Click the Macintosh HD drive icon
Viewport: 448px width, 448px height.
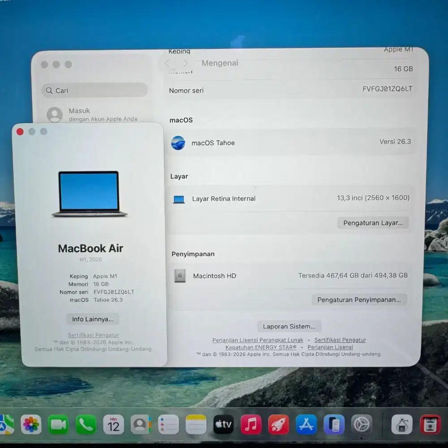click(x=179, y=276)
